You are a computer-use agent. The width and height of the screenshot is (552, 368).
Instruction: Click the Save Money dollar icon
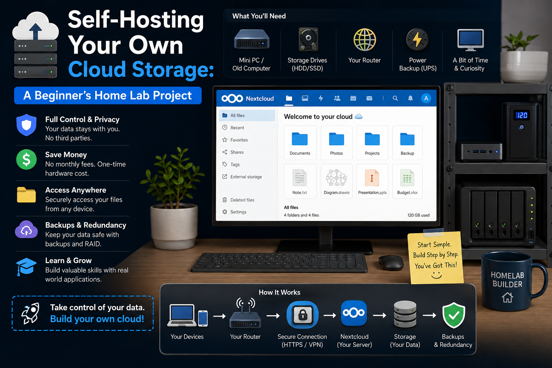click(27, 159)
